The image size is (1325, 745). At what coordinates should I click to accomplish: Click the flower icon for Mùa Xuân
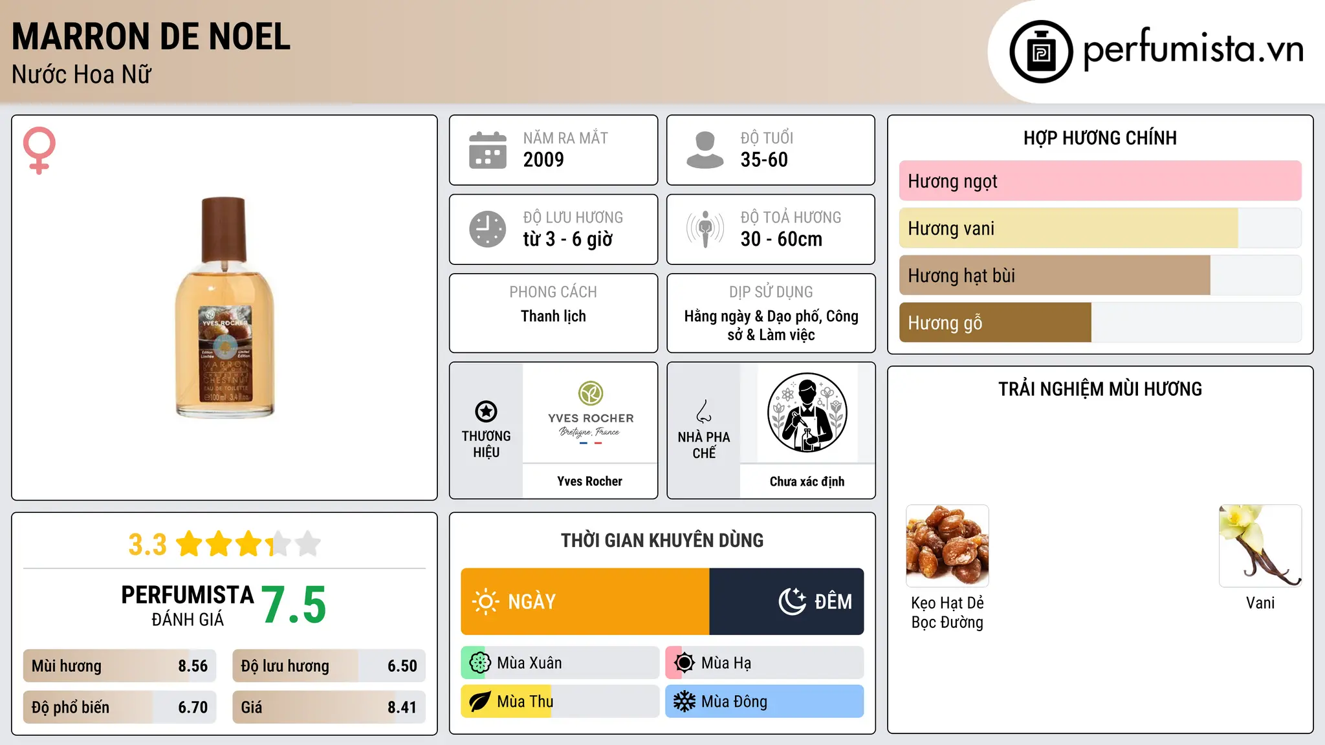coord(479,663)
